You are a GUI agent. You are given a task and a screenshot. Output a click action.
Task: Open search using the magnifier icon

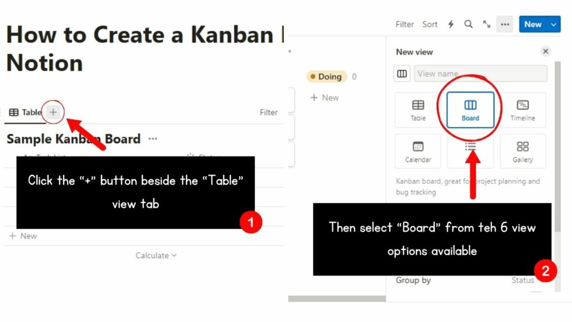tap(468, 24)
